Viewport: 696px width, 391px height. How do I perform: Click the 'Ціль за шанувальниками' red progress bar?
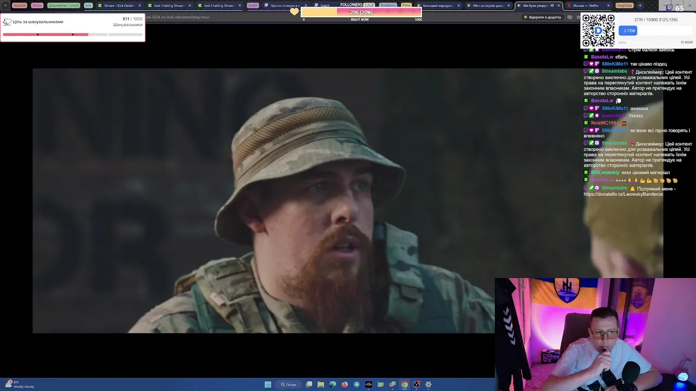click(72, 35)
